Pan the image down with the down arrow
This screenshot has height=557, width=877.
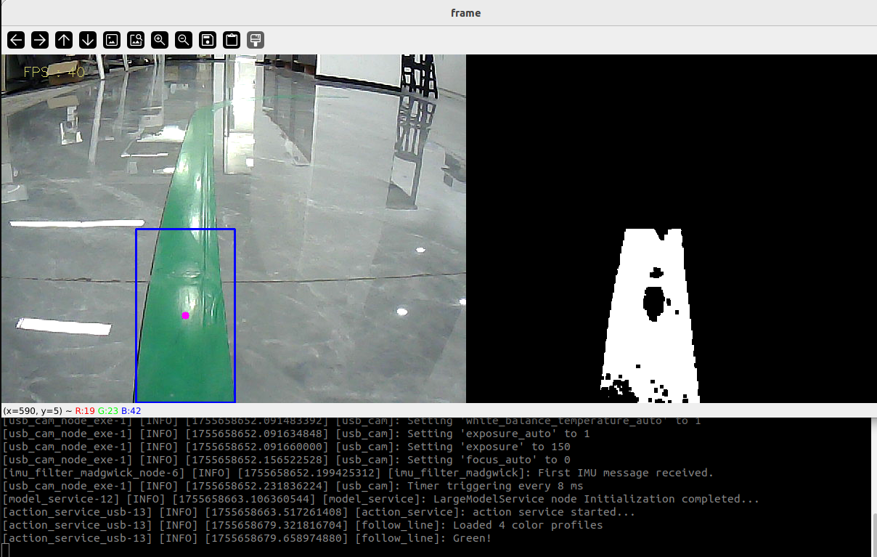88,40
